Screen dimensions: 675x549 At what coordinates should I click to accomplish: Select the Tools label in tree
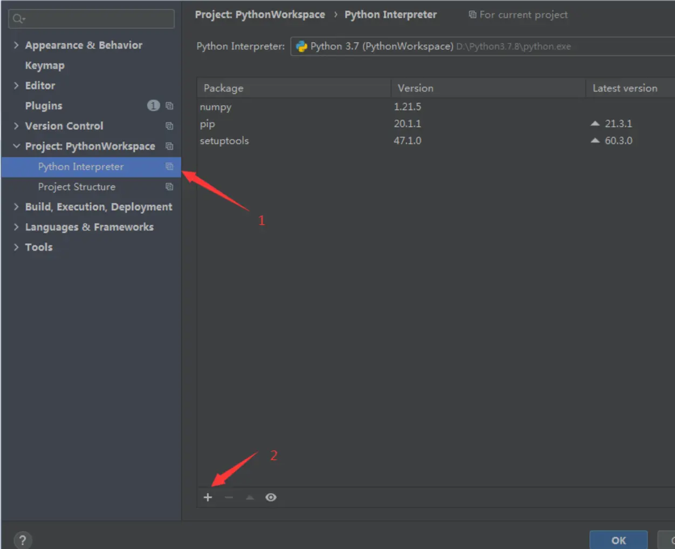[x=39, y=247]
